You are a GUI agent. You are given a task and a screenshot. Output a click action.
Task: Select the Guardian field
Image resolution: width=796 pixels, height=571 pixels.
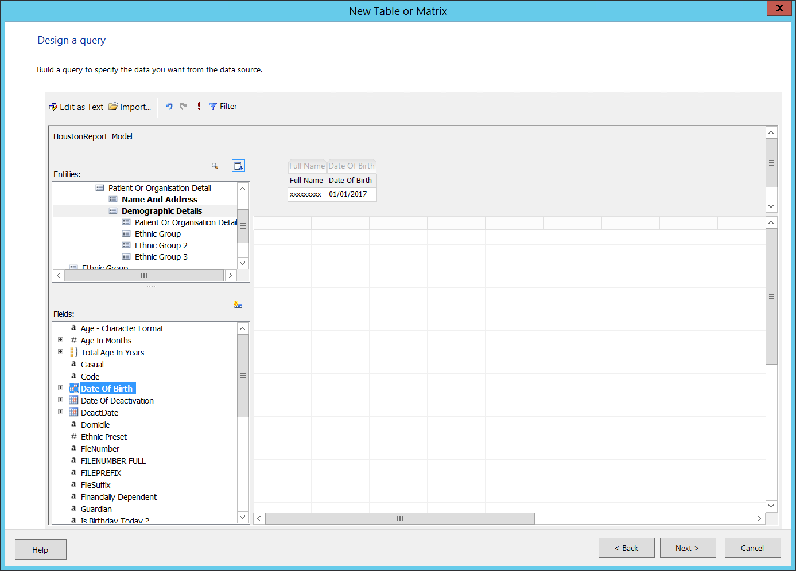[x=96, y=509]
